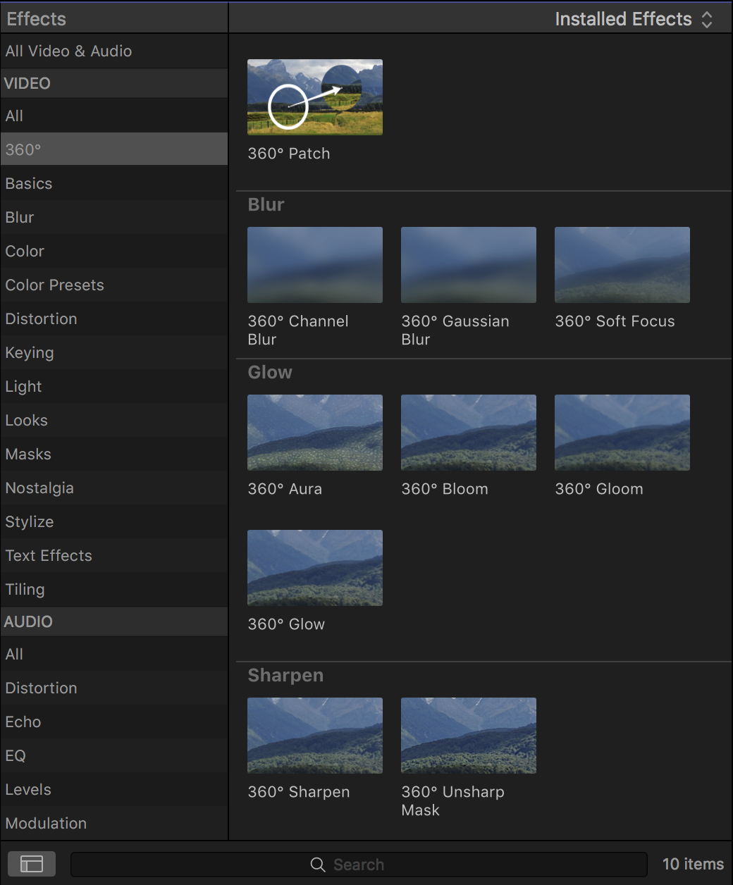
Task: Select the 360° Channel Blur effect thumbnail
Action: click(315, 265)
